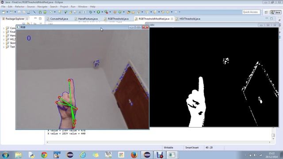283x159 pixels.
Task: Open the Navigate menu
Action: click(42, 7)
